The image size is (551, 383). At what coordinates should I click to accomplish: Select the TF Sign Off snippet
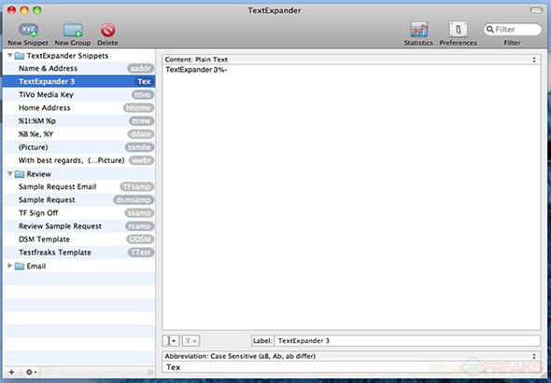pyautogui.click(x=78, y=212)
